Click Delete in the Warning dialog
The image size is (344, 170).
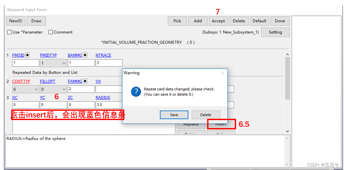tap(206, 115)
